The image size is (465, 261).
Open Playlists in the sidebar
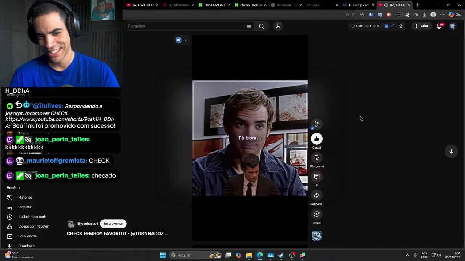coord(25,207)
